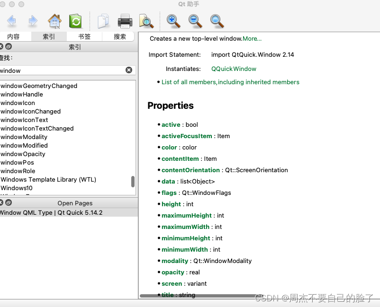Open the 书签 tab
The width and height of the screenshot is (380, 307).
84,36
